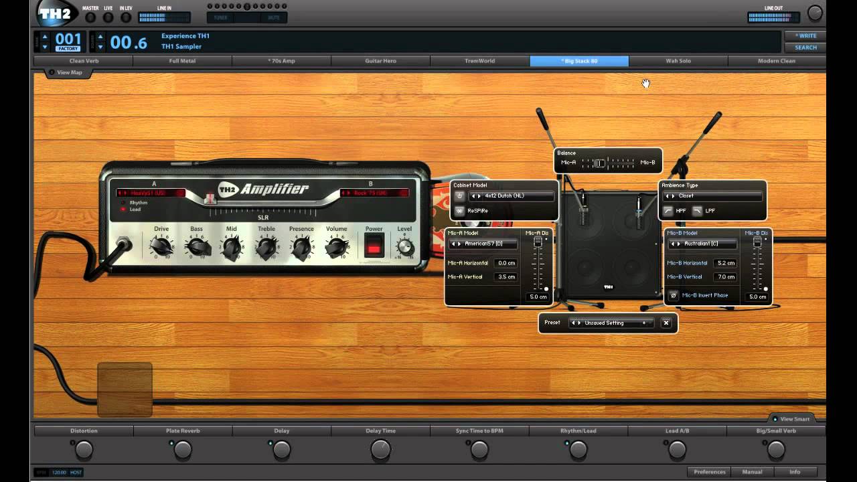Open the Ambience Type Closet dropdown
This screenshot has height=482, width=857.
coord(712,196)
